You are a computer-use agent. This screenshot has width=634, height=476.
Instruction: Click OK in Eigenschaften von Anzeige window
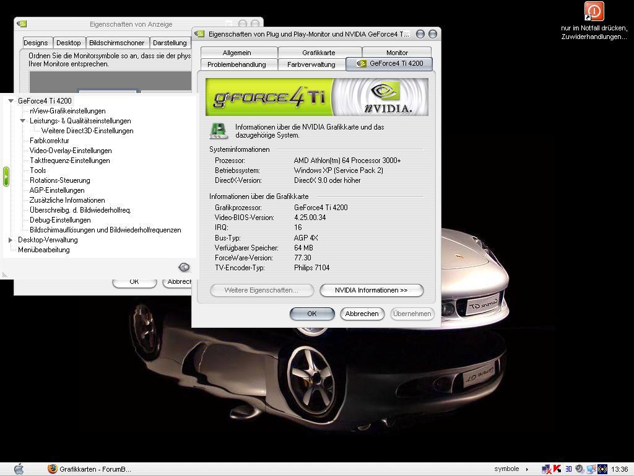pos(134,282)
